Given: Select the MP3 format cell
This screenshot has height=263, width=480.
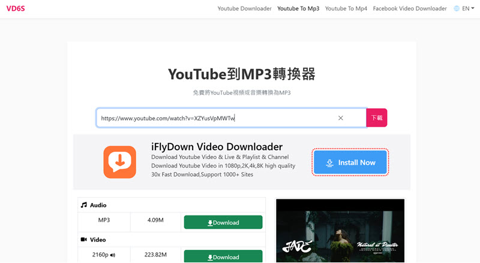Looking at the screenshot, I should point(104,222).
